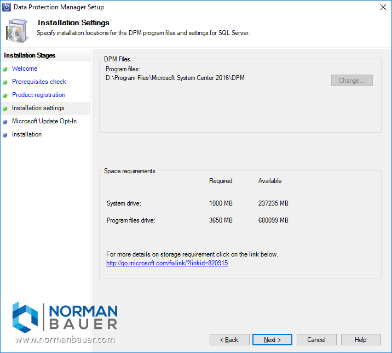Screen dimensions: 392x353
Task: Click the Program files drive: label
Action: [x=131, y=220]
